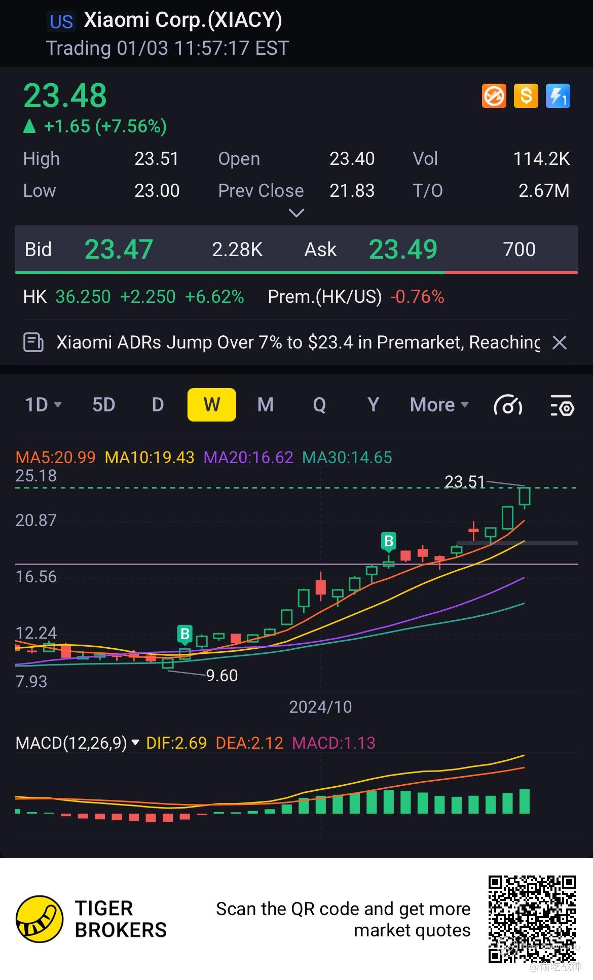Tap the MACD:1.13 indicator value
Image resolution: width=593 pixels, height=980 pixels.
pos(334,743)
